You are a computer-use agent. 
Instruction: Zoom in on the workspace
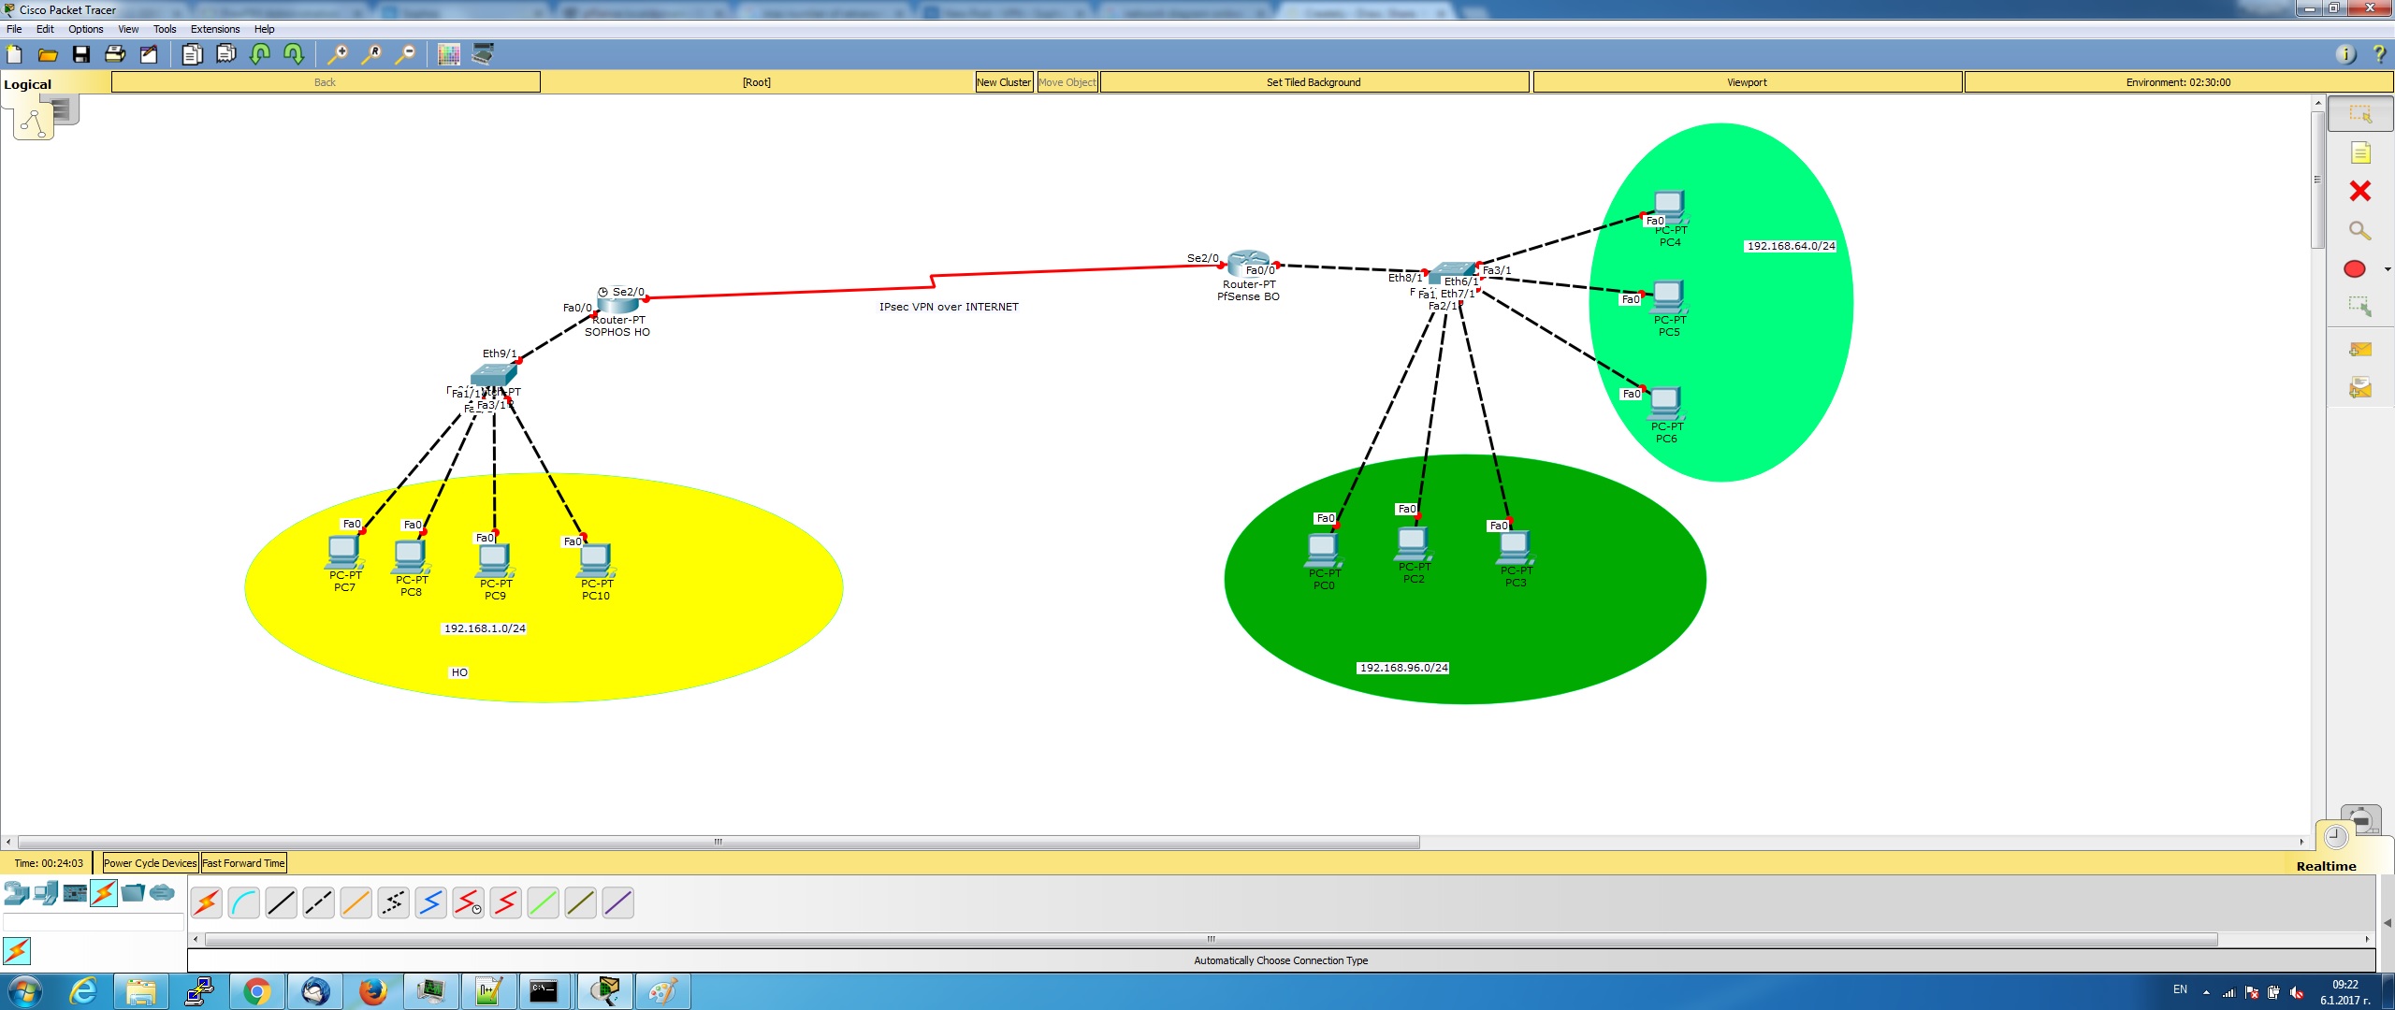(x=337, y=54)
